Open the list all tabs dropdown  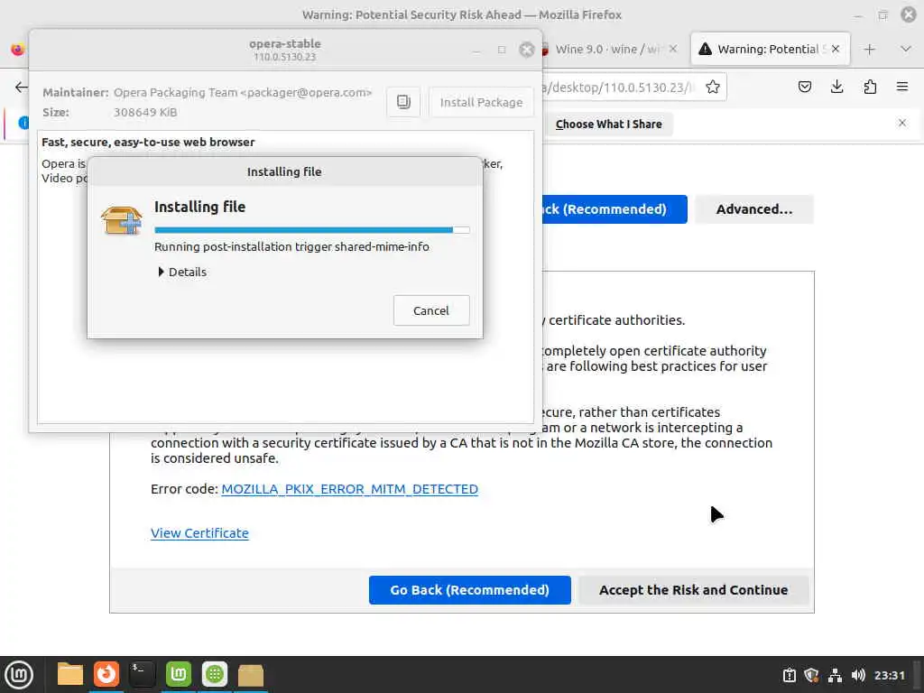click(x=906, y=49)
